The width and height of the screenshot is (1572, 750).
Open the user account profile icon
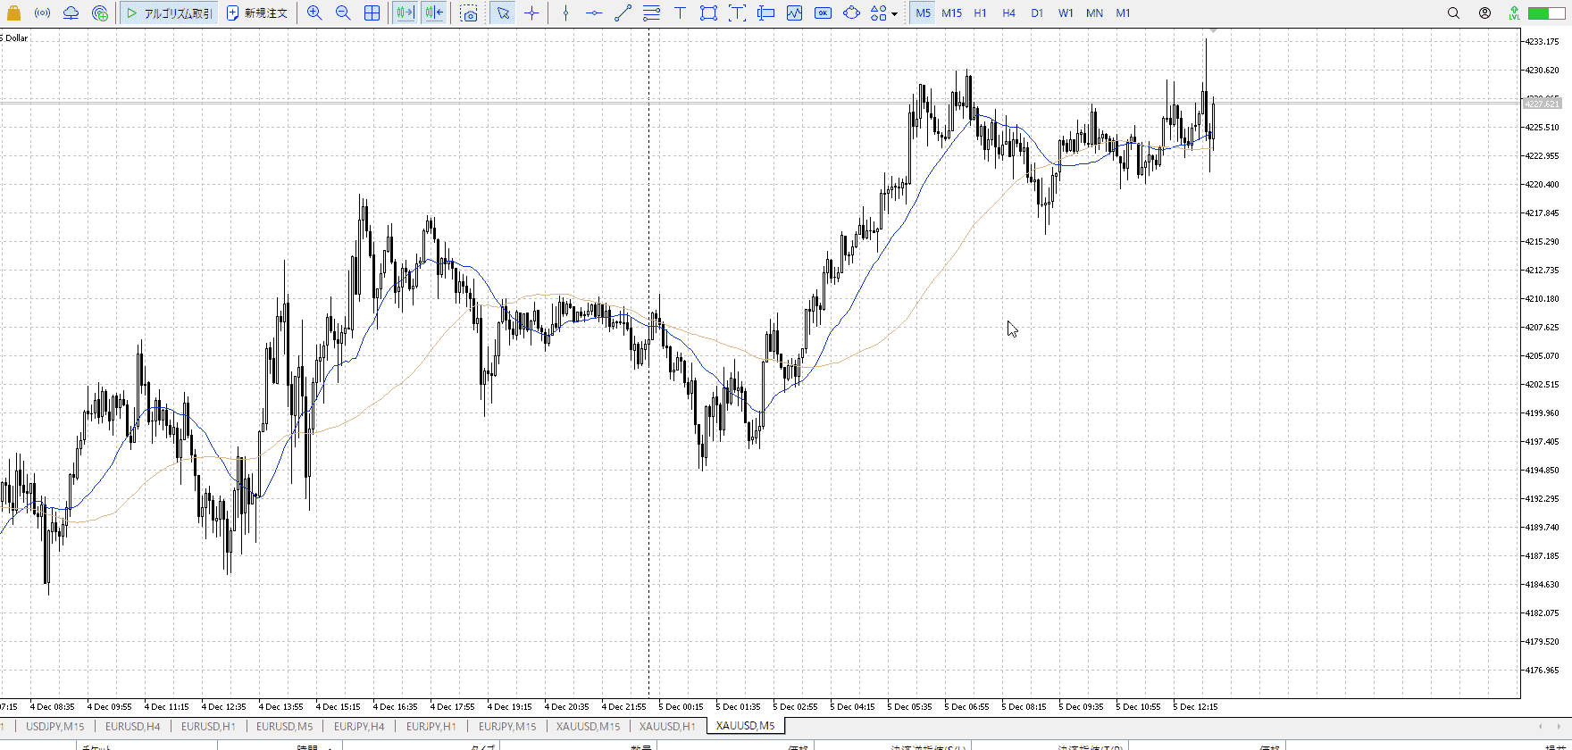click(1484, 13)
